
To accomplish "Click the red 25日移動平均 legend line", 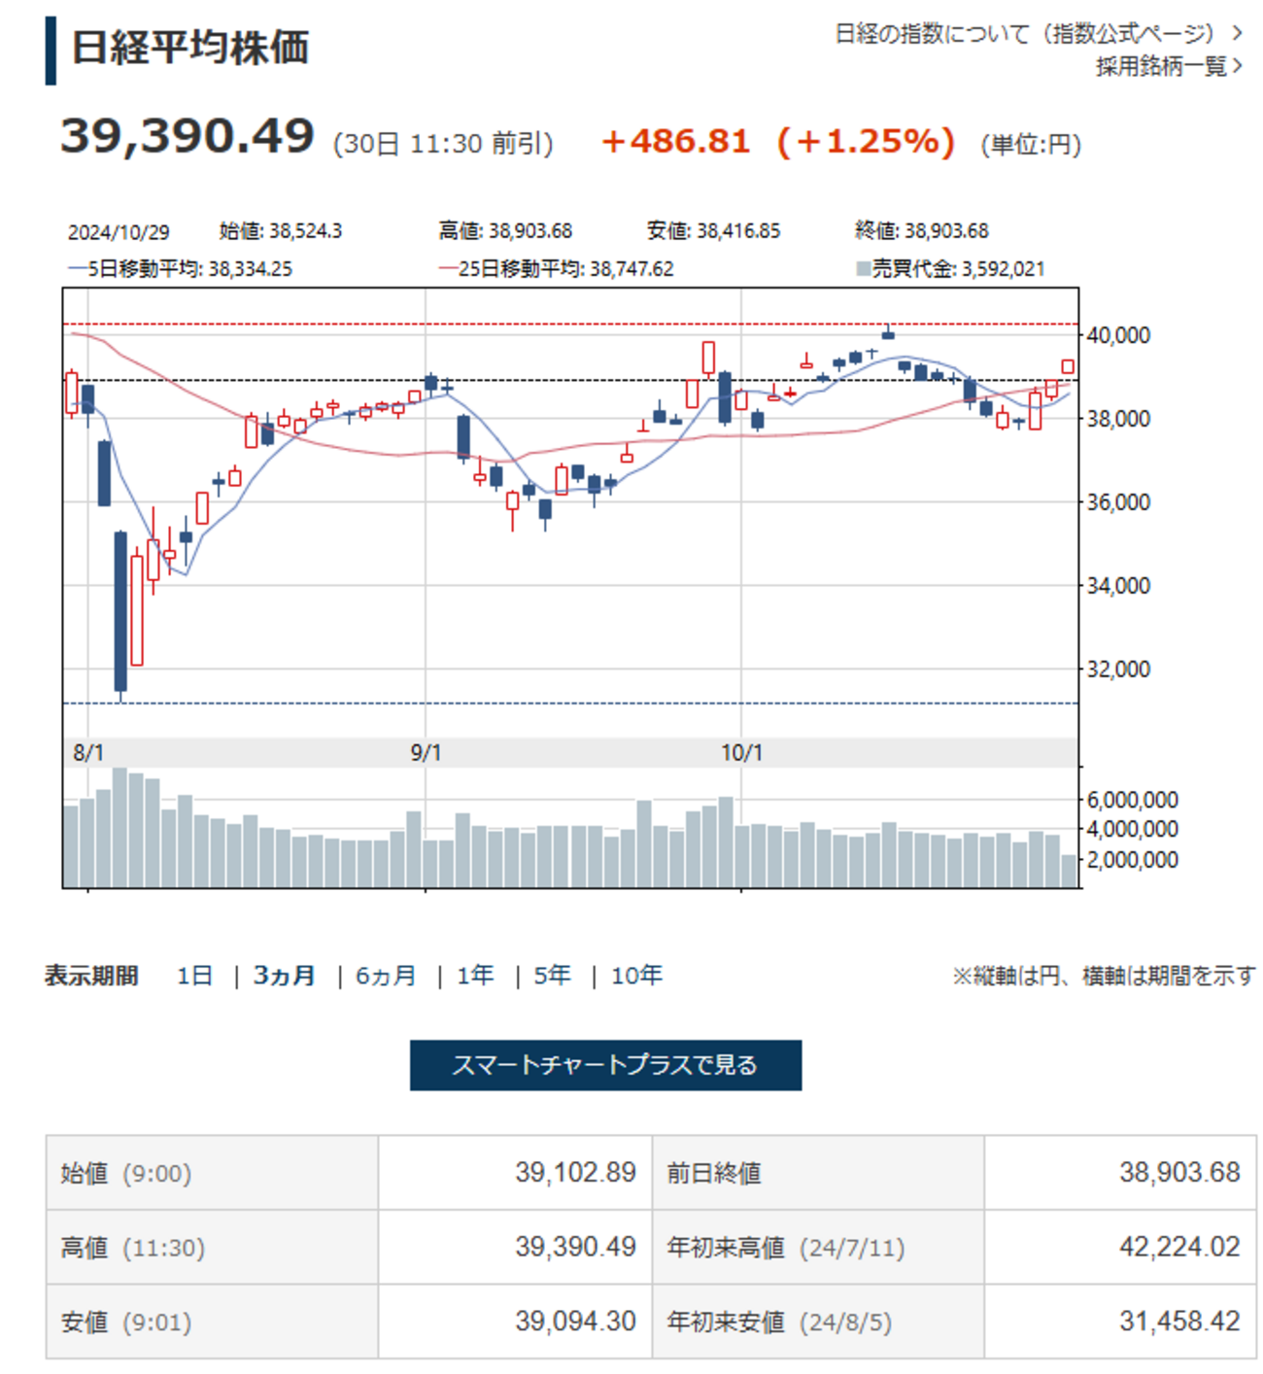I will [447, 269].
